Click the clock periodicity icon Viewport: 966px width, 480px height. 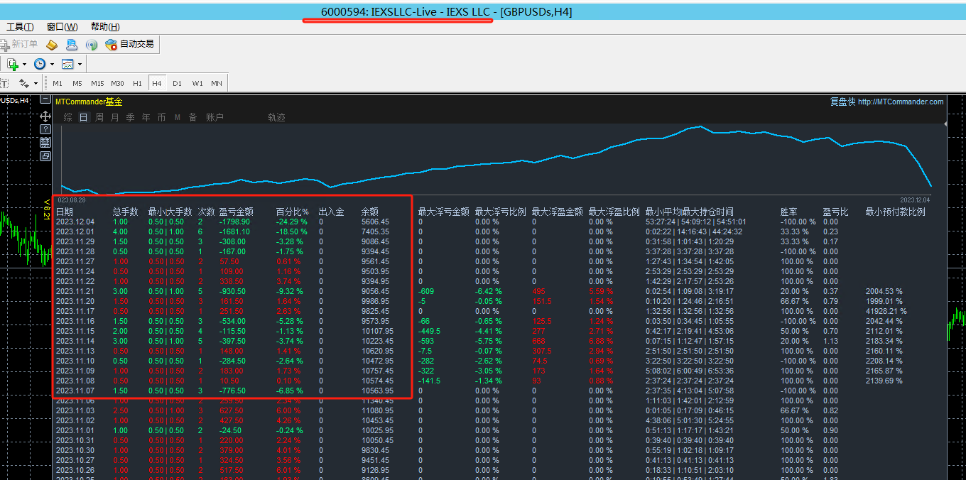click(x=40, y=64)
